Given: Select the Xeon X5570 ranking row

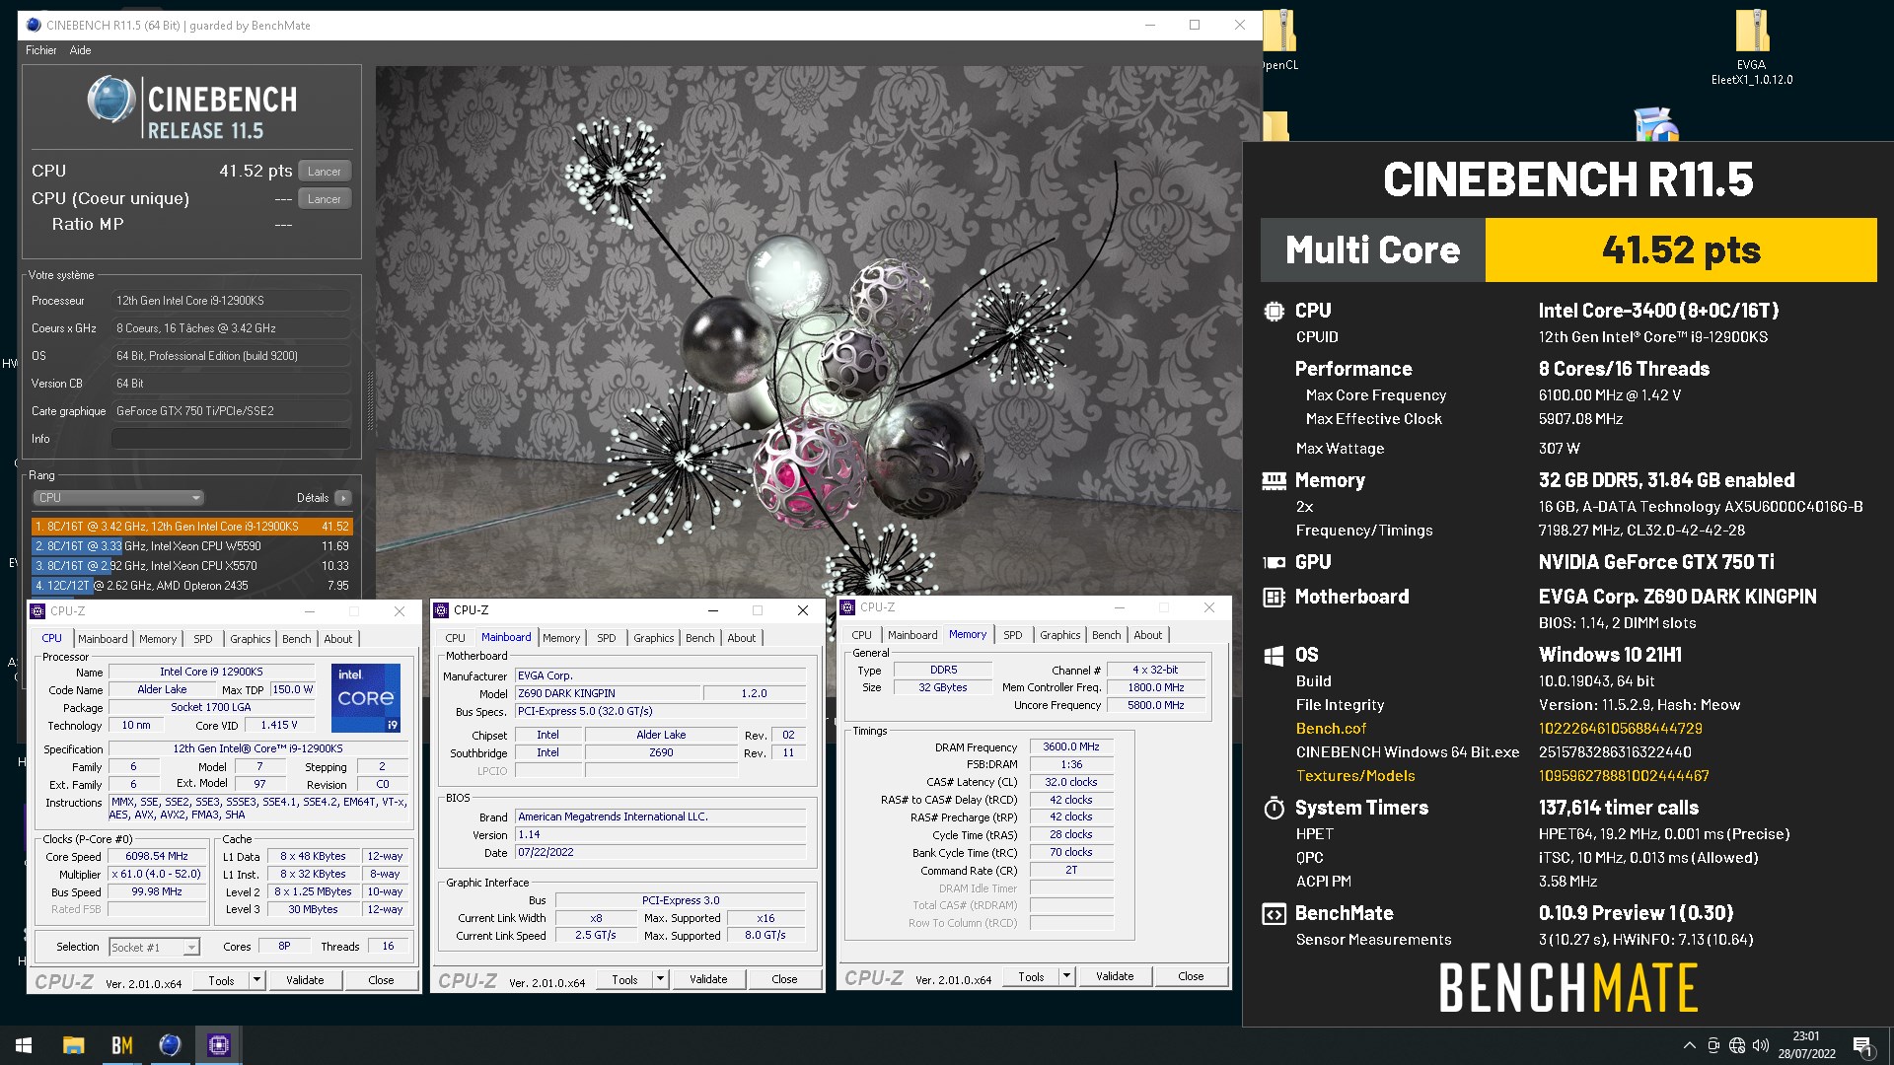Looking at the screenshot, I should [x=192, y=566].
